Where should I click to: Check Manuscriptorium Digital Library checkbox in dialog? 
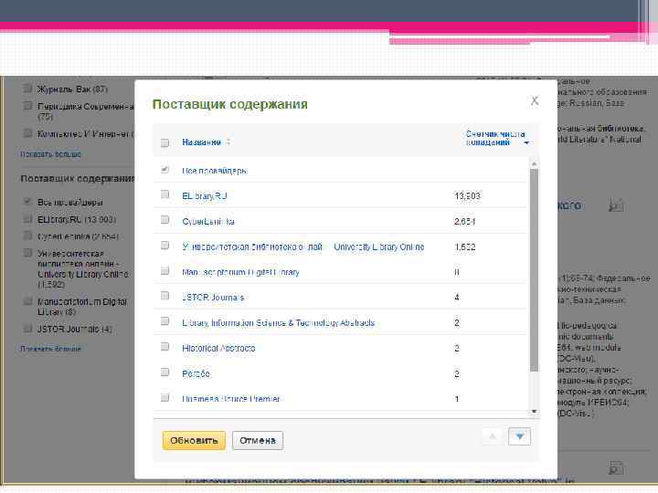click(164, 271)
